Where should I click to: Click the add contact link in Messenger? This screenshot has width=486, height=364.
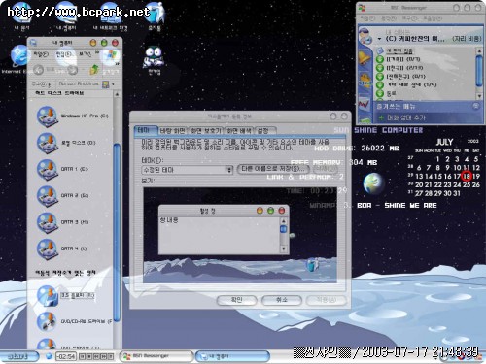tap(401, 117)
